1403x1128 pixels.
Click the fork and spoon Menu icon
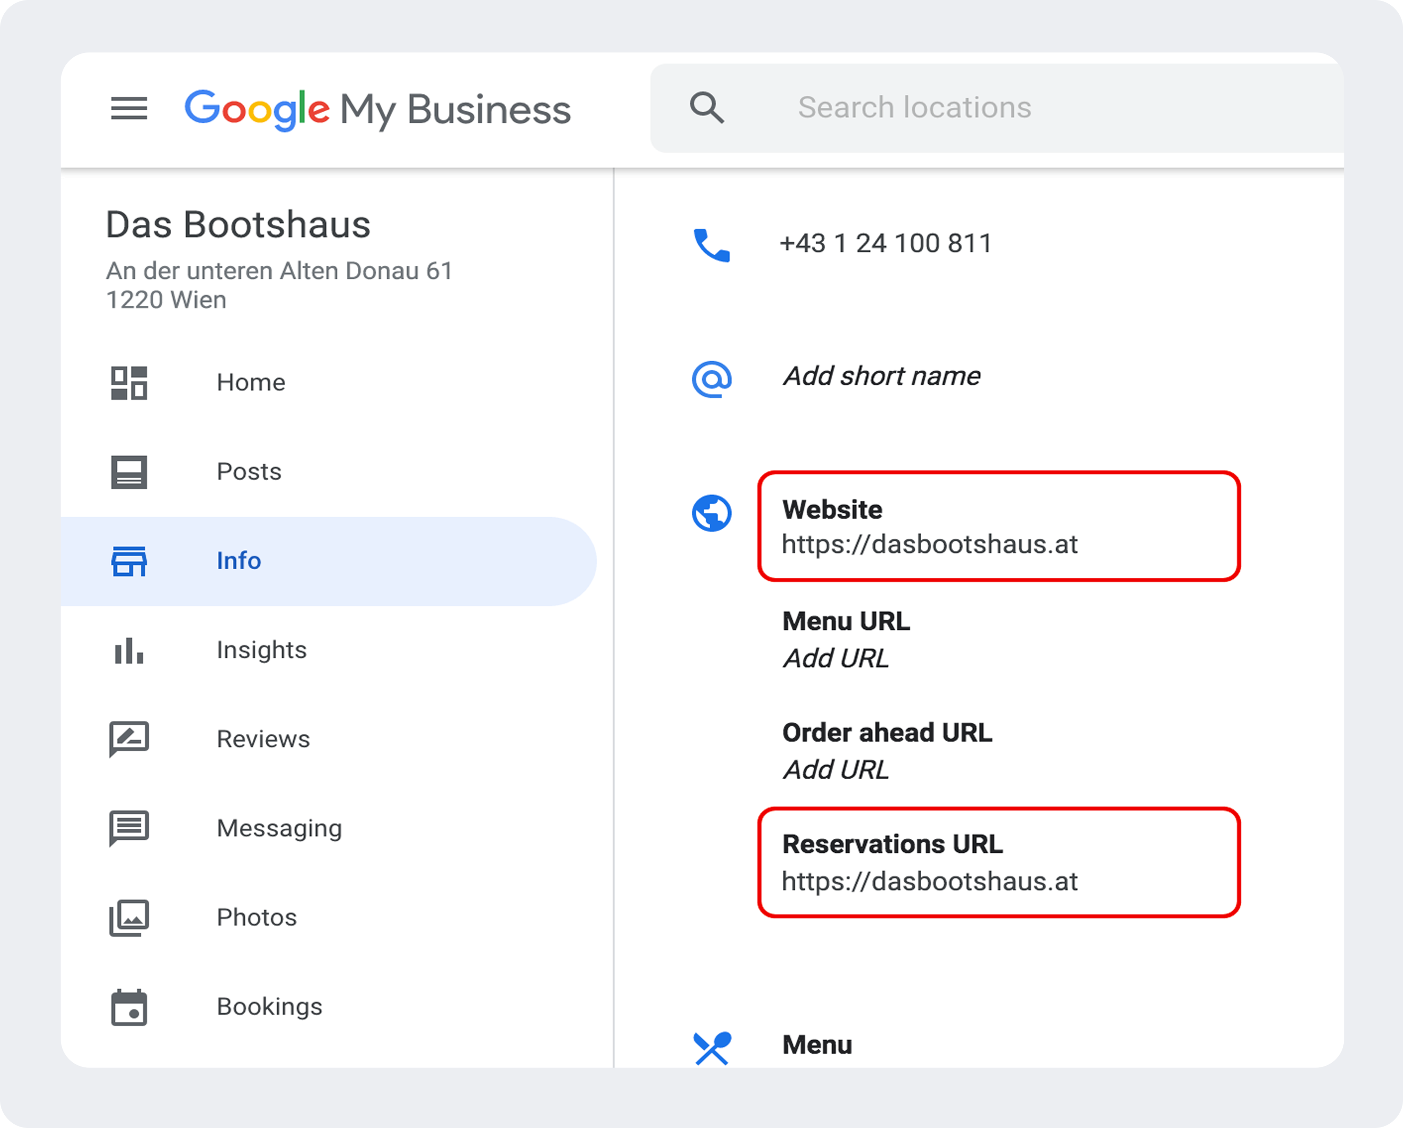[712, 1048]
